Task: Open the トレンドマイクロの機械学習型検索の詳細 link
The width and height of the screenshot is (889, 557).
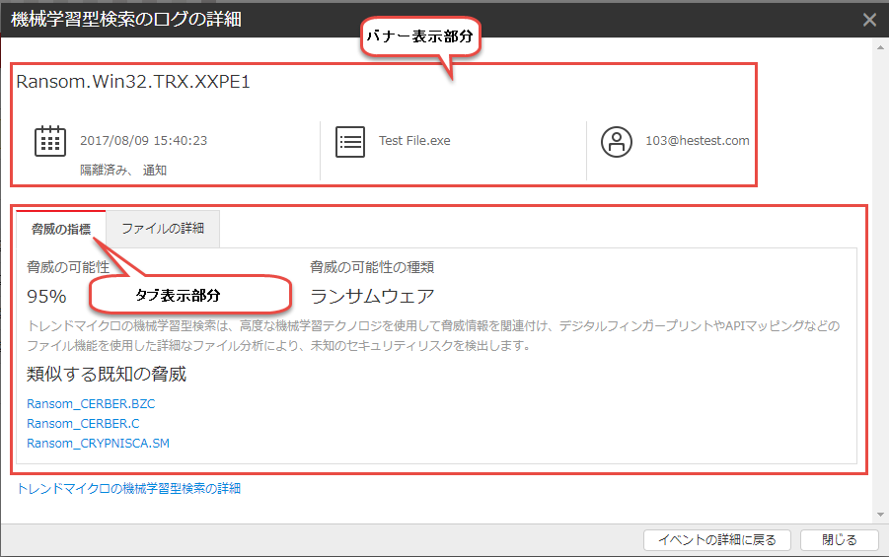Action: click(128, 488)
